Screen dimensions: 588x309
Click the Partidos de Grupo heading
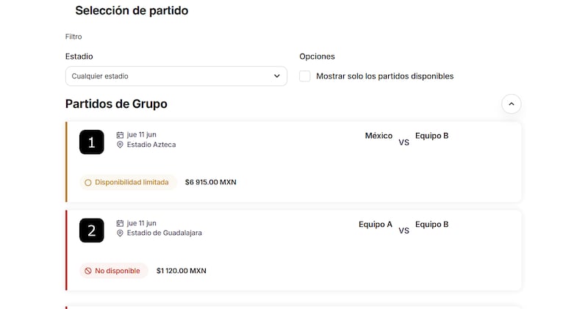click(x=116, y=104)
